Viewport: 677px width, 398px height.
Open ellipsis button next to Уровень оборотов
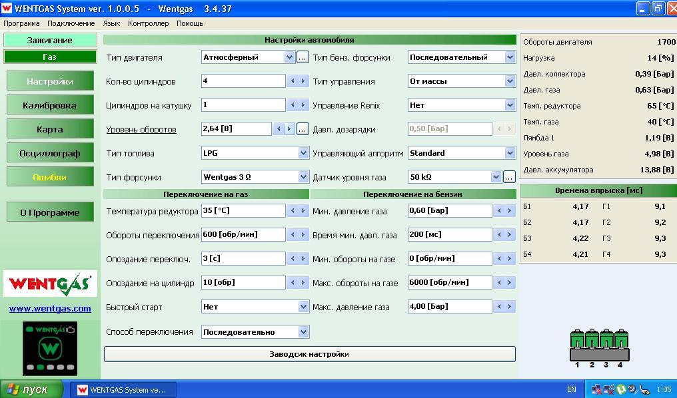[303, 129]
